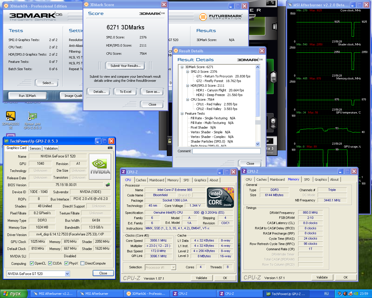Collapse the Feature Tests tree node

point(182,113)
